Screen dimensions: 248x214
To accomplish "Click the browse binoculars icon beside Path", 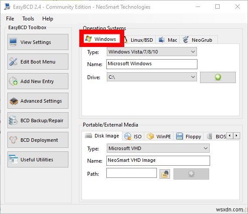I will point(165,174).
